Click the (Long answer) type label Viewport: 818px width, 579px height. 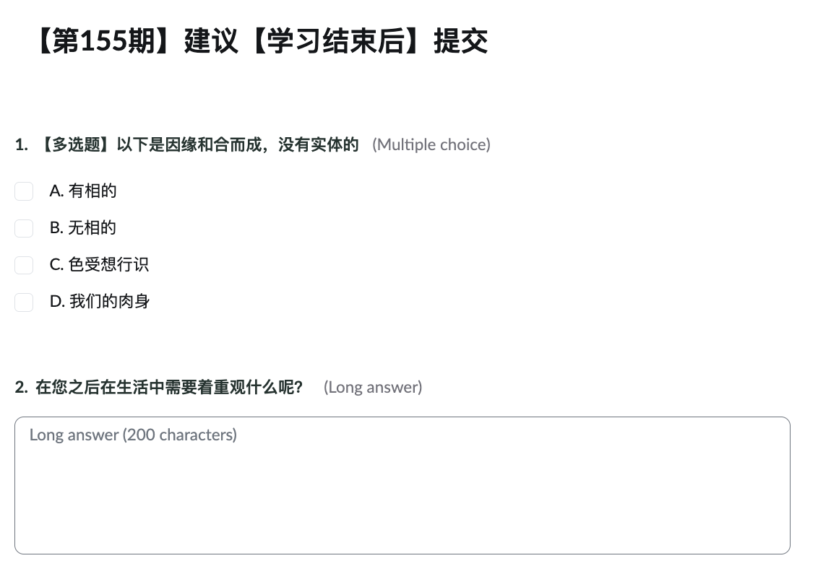[x=373, y=388]
